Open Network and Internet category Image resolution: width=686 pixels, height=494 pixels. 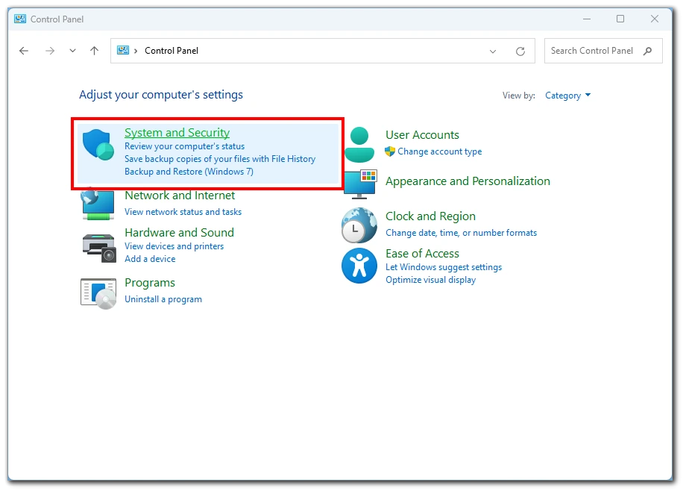point(180,196)
